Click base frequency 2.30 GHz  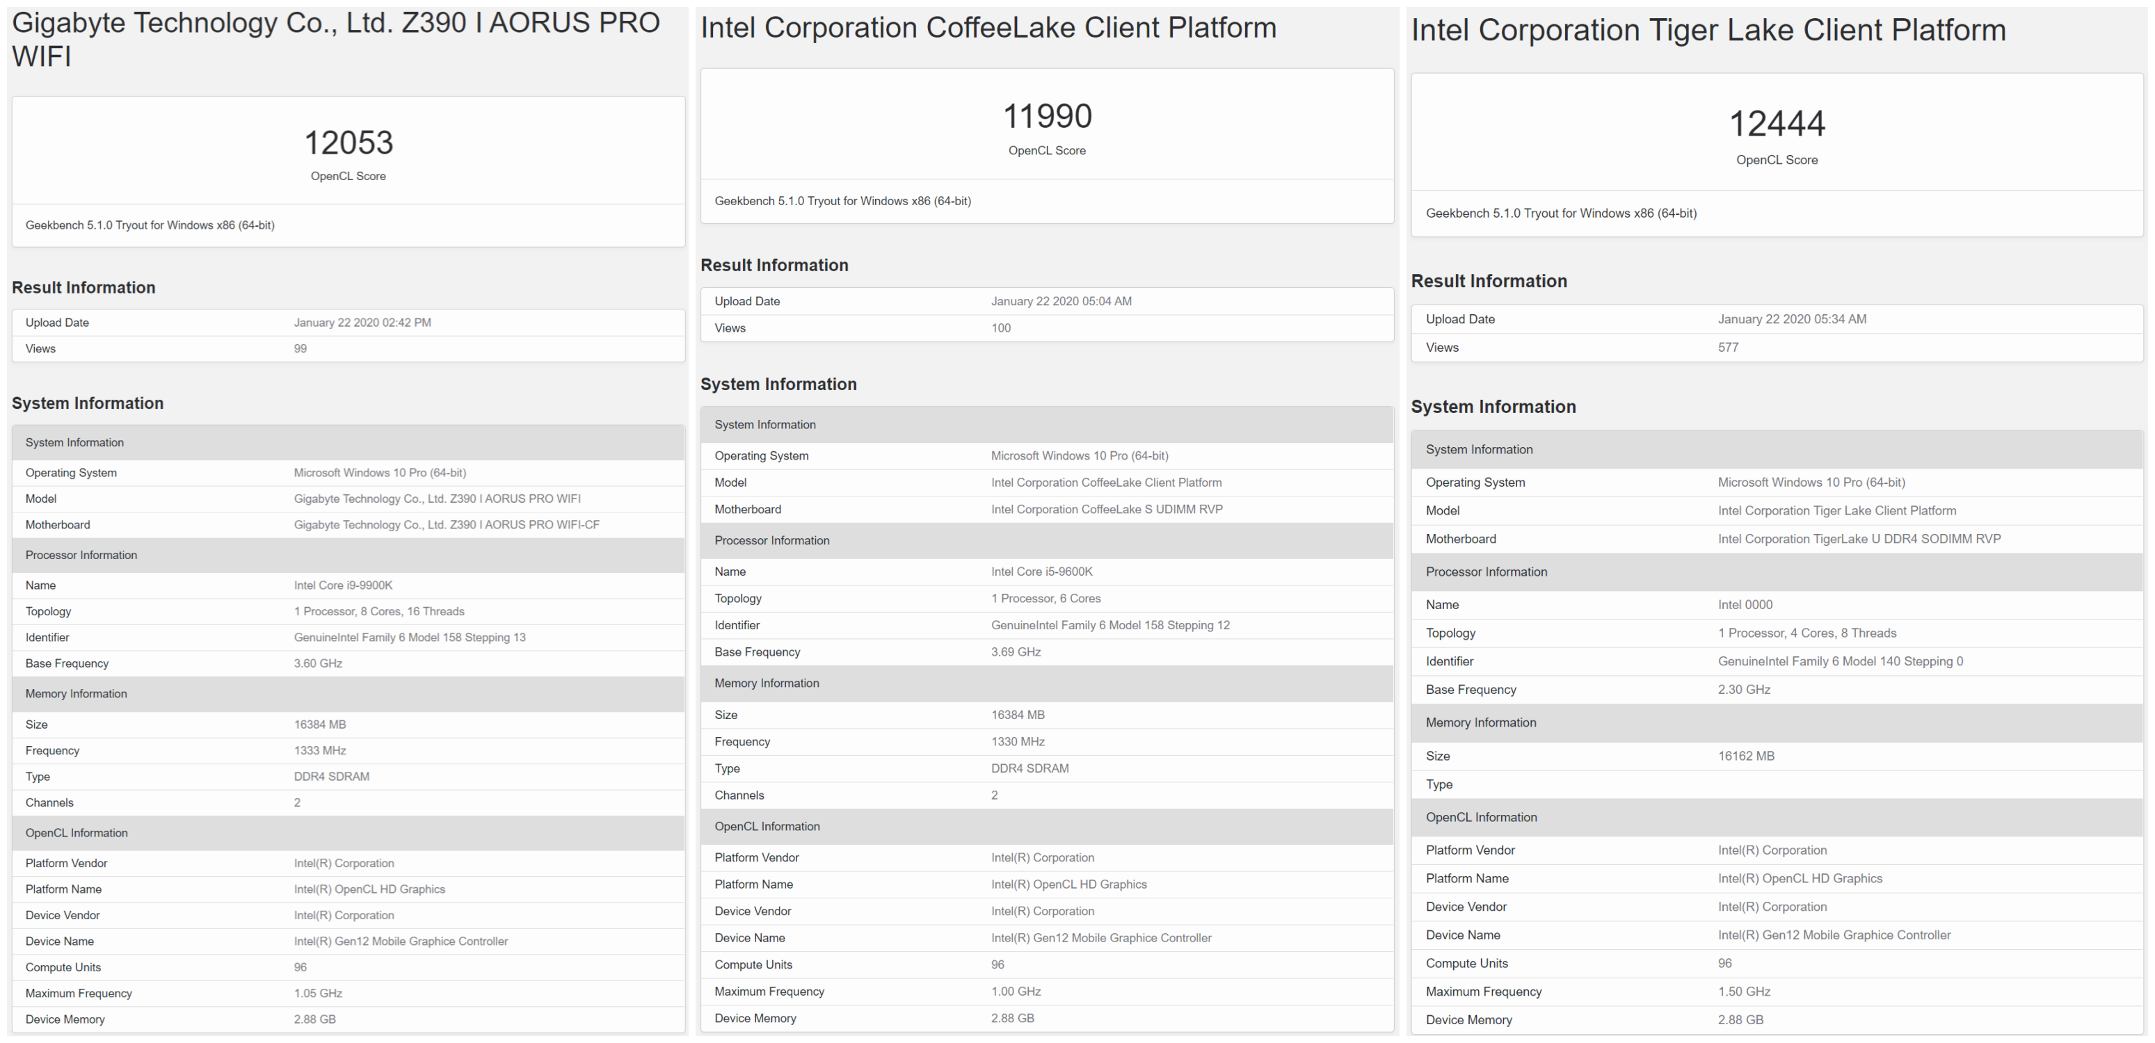pos(1745,689)
